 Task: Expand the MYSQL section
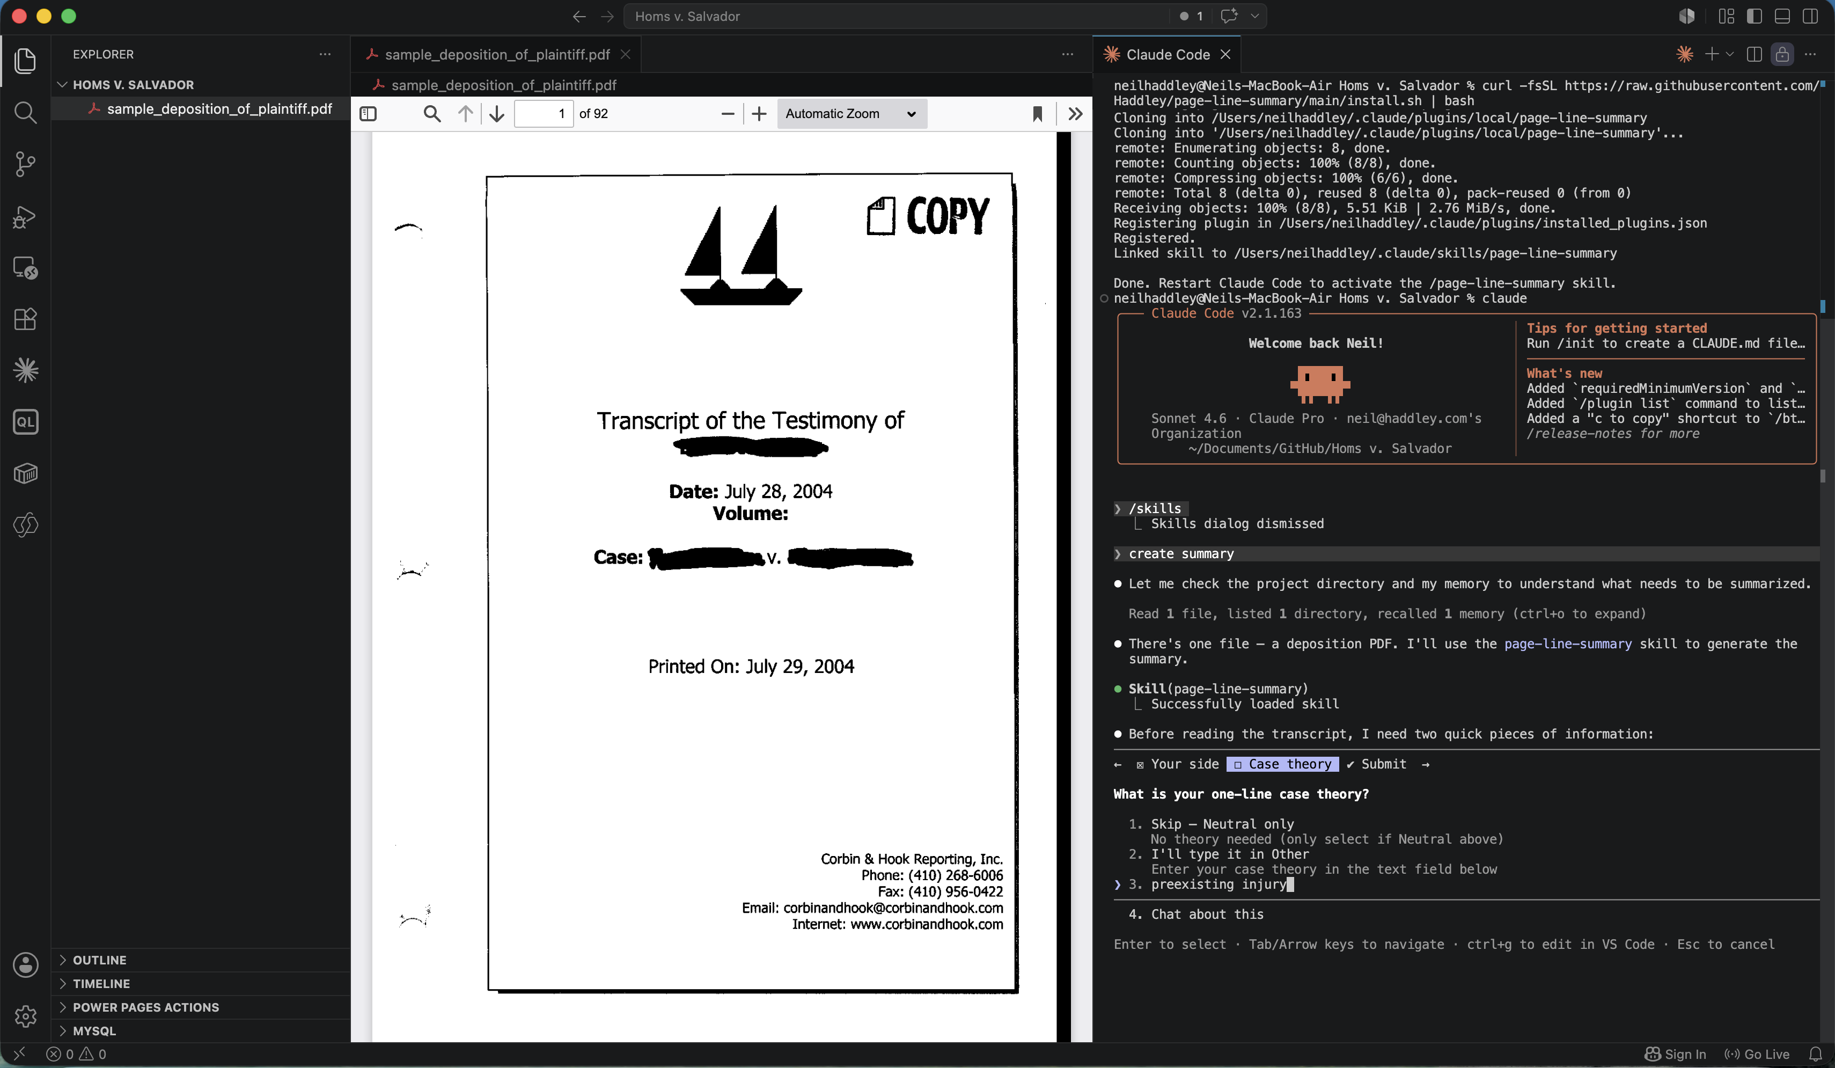click(94, 1031)
